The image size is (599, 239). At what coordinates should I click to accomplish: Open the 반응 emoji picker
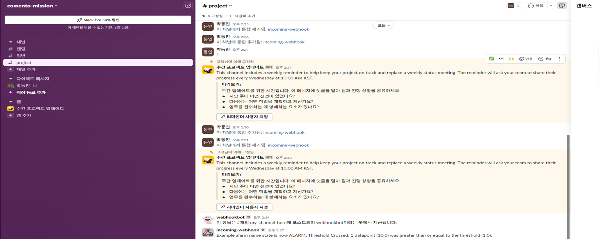tap(526, 59)
